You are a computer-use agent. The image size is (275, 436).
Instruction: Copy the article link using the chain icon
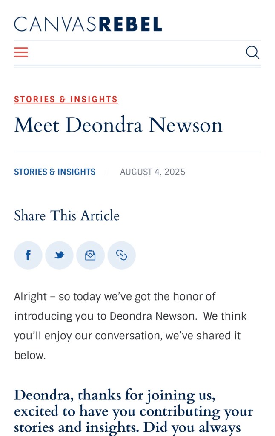[x=122, y=255]
